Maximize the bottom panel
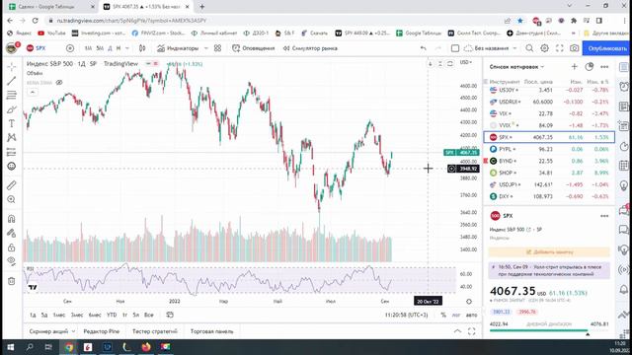This screenshot has width=632, height=355. pyautogui.click(x=472, y=331)
